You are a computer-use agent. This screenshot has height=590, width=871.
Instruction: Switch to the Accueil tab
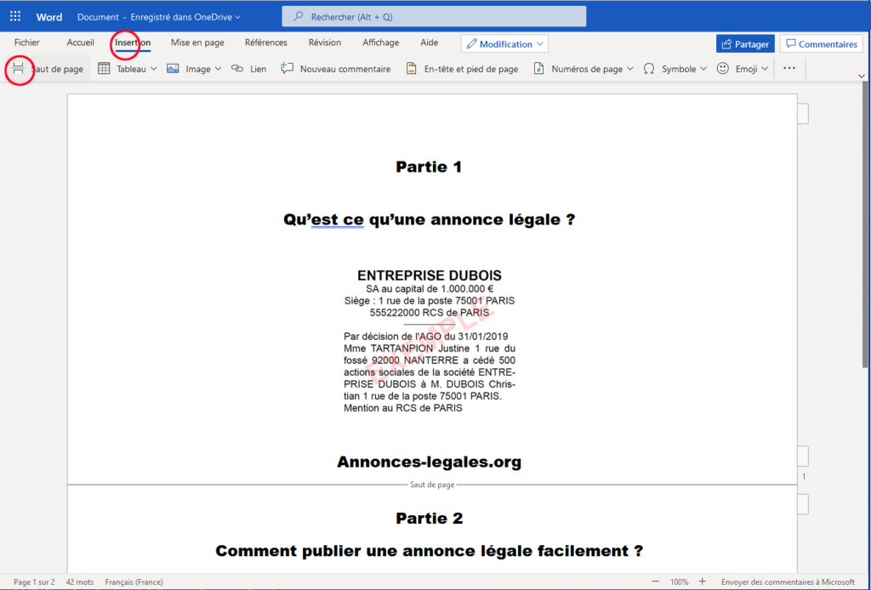(81, 43)
